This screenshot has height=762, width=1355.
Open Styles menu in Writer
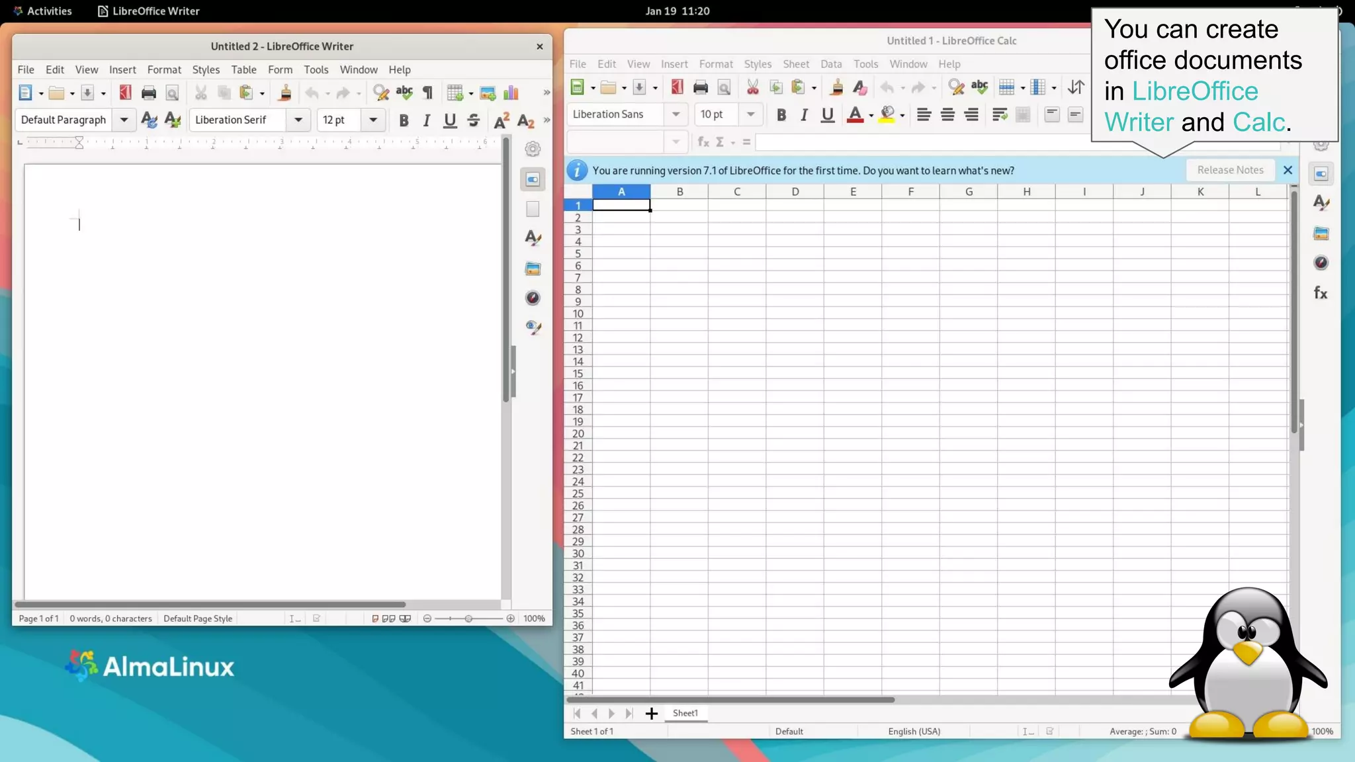pyautogui.click(x=206, y=69)
